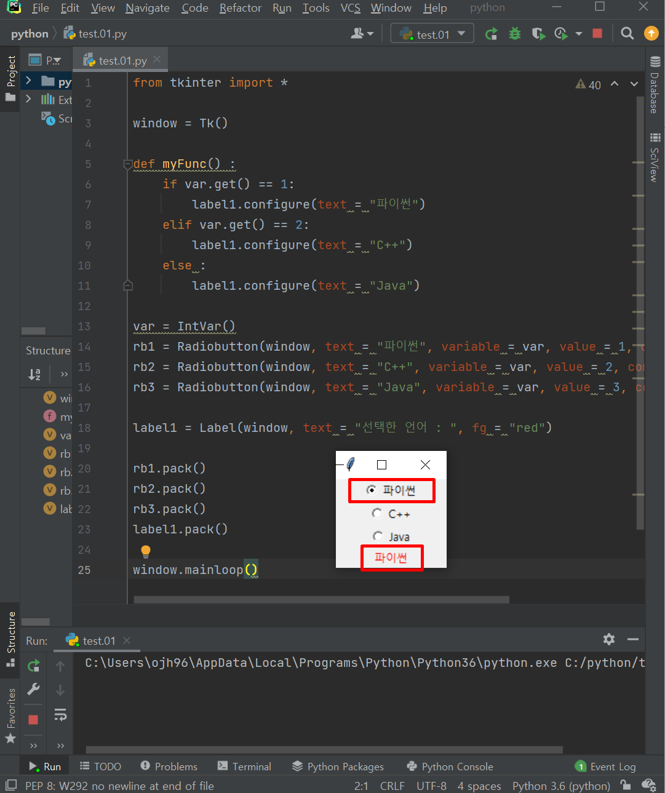Viewport: 665px width, 793px height.
Task: Open the Navigate menu
Action: coord(148,8)
